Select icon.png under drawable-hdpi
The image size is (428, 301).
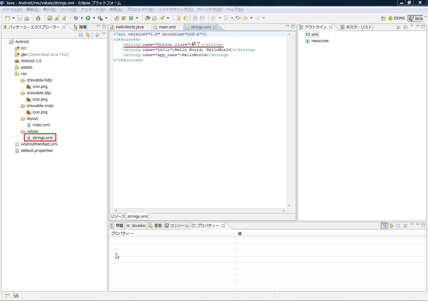37,87
